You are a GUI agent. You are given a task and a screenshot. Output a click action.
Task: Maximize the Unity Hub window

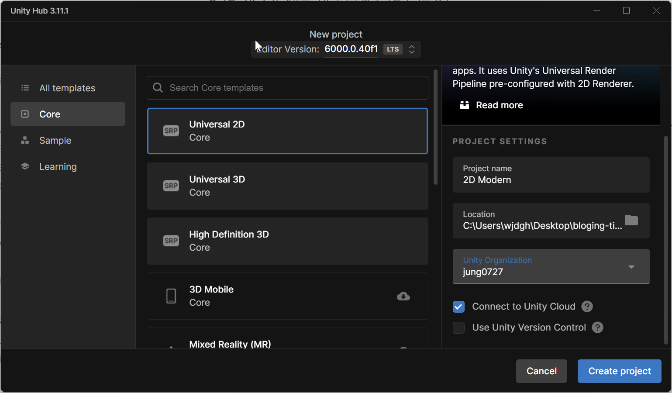click(627, 10)
